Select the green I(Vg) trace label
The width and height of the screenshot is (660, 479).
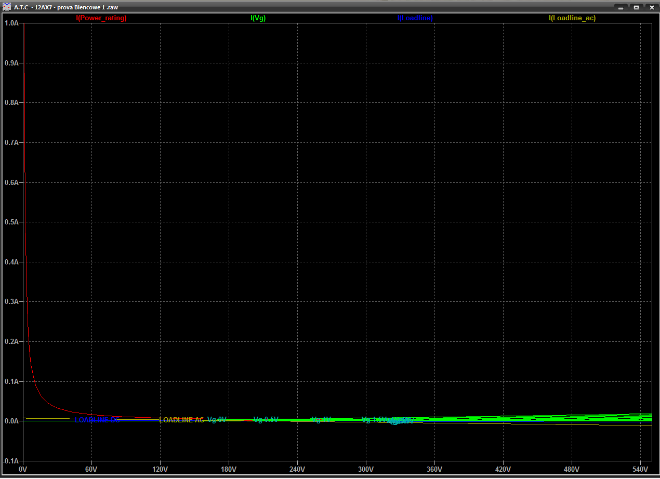point(258,18)
